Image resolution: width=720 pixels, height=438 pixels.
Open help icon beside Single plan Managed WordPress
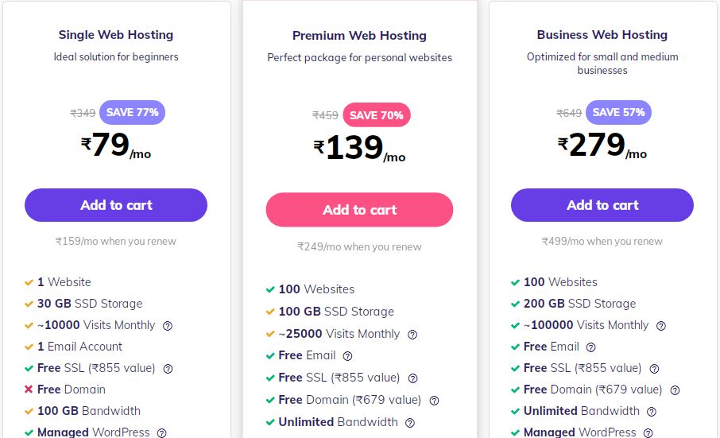click(x=161, y=433)
